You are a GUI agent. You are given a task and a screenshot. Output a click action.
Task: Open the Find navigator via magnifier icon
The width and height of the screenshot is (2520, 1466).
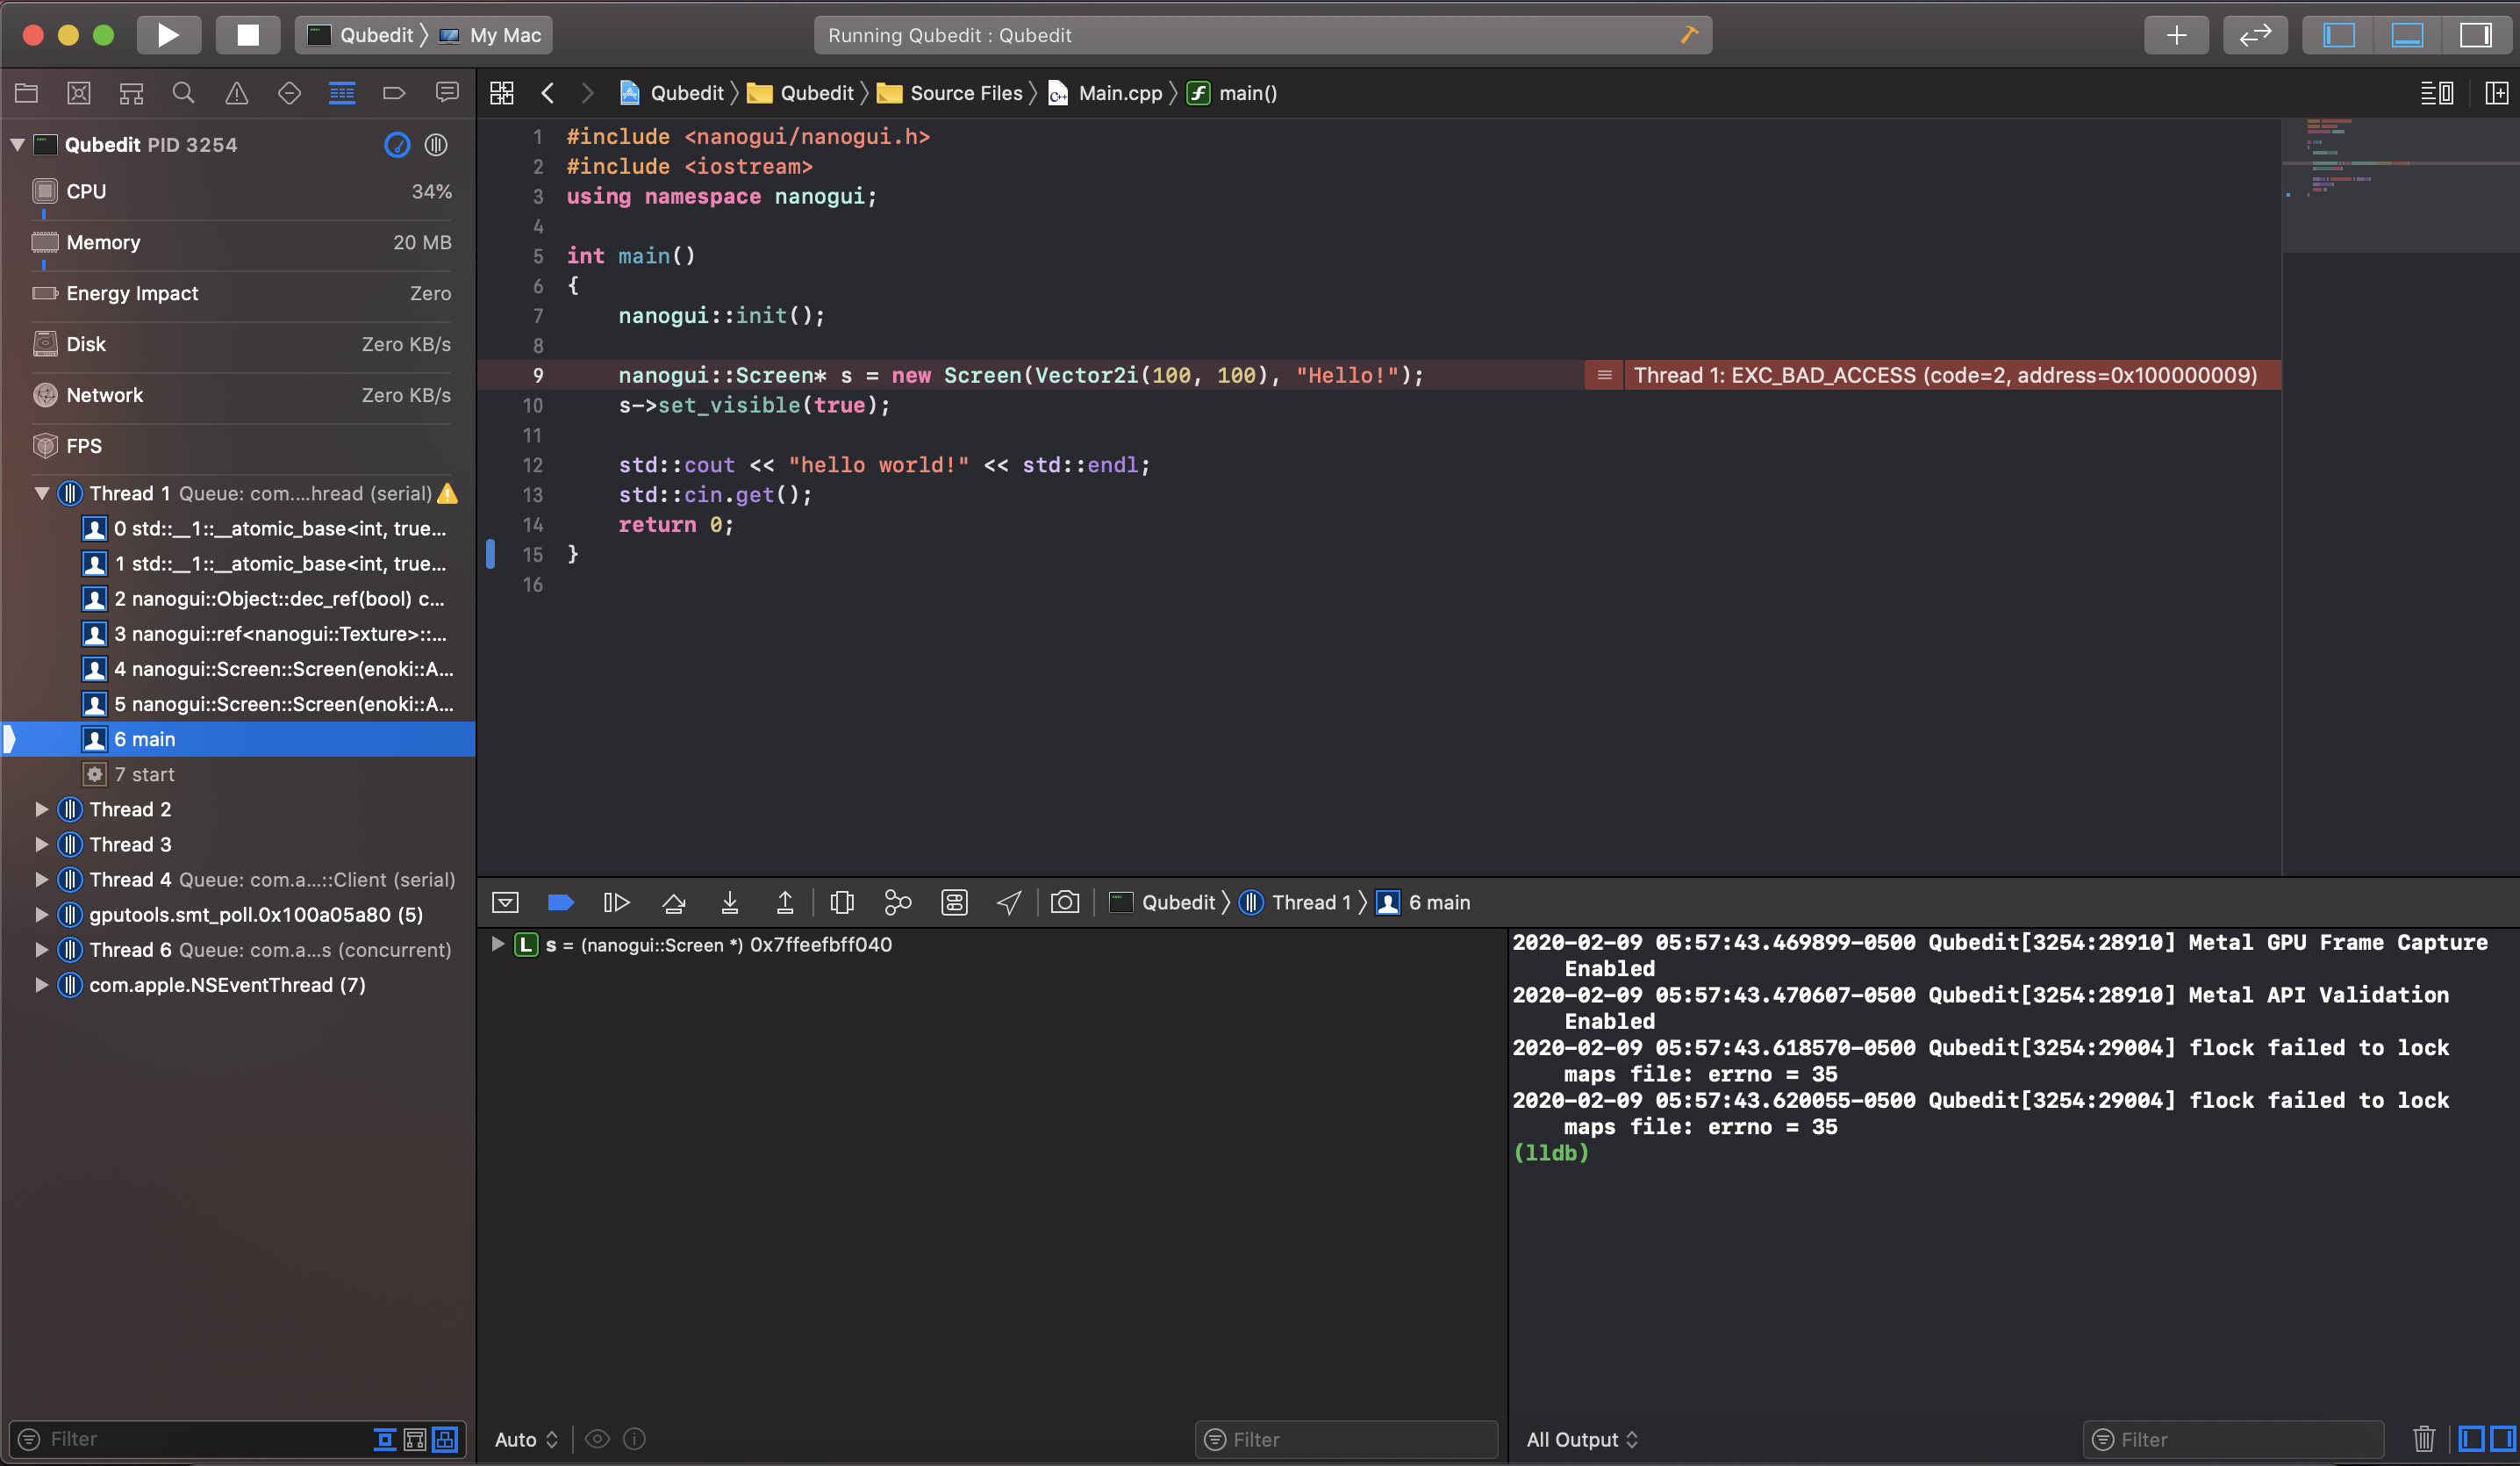(183, 93)
